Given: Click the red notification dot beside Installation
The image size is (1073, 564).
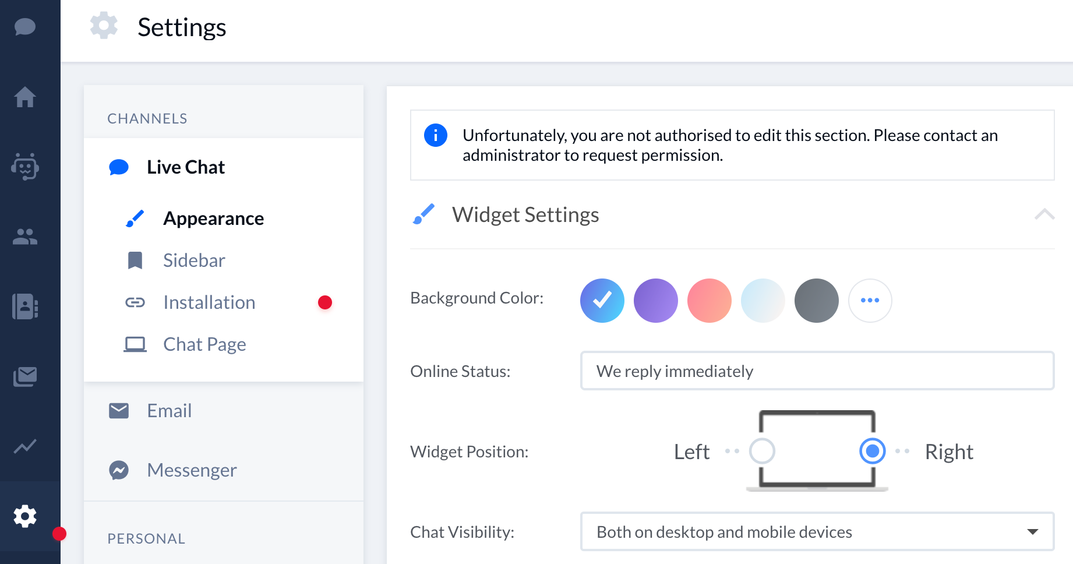Looking at the screenshot, I should click(x=325, y=302).
